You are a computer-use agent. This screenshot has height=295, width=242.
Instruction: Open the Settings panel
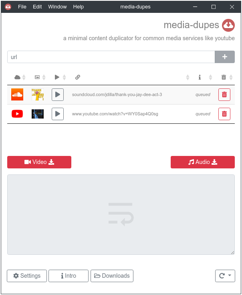point(27,276)
